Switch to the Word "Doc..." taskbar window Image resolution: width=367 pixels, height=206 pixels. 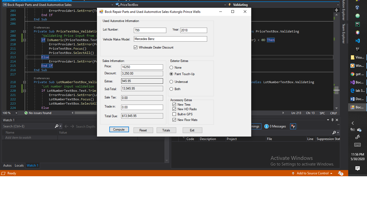pos(358,99)
